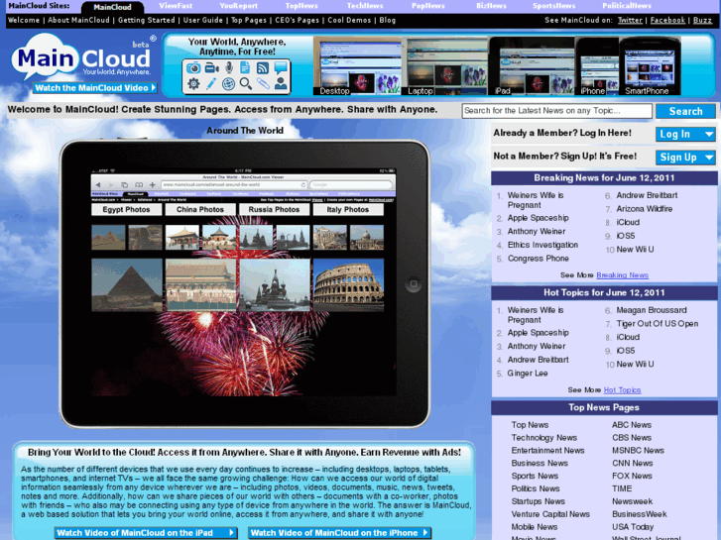Open Ethics Investigation breaking news item
The width and height of the screenshot is (721, 540).
click(542, 245)
